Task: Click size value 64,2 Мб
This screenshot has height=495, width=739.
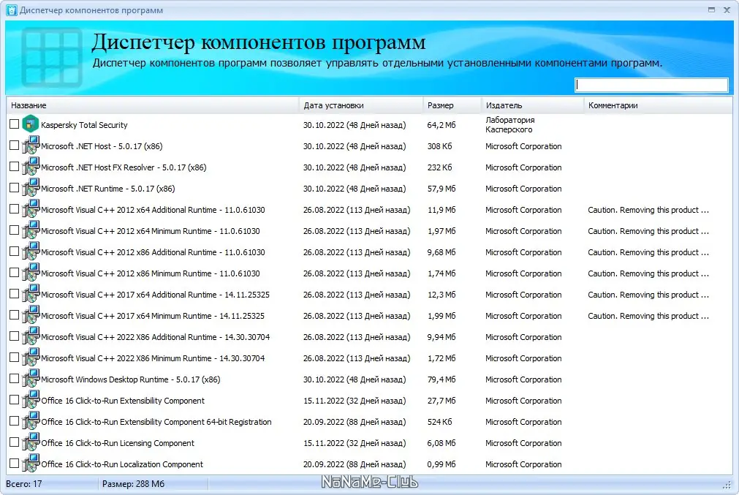Action: (x=441, y=125)
